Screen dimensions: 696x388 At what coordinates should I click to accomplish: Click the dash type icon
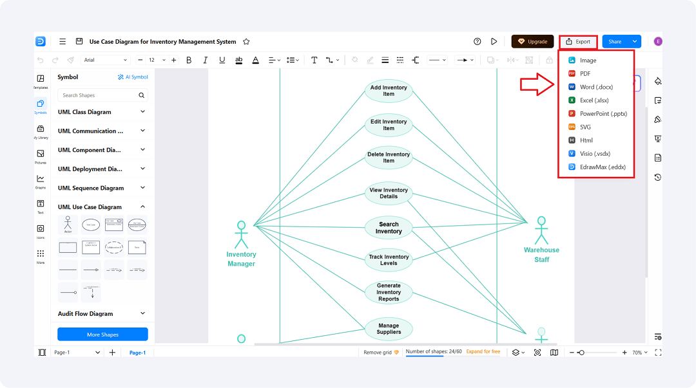tap(400, 60)
